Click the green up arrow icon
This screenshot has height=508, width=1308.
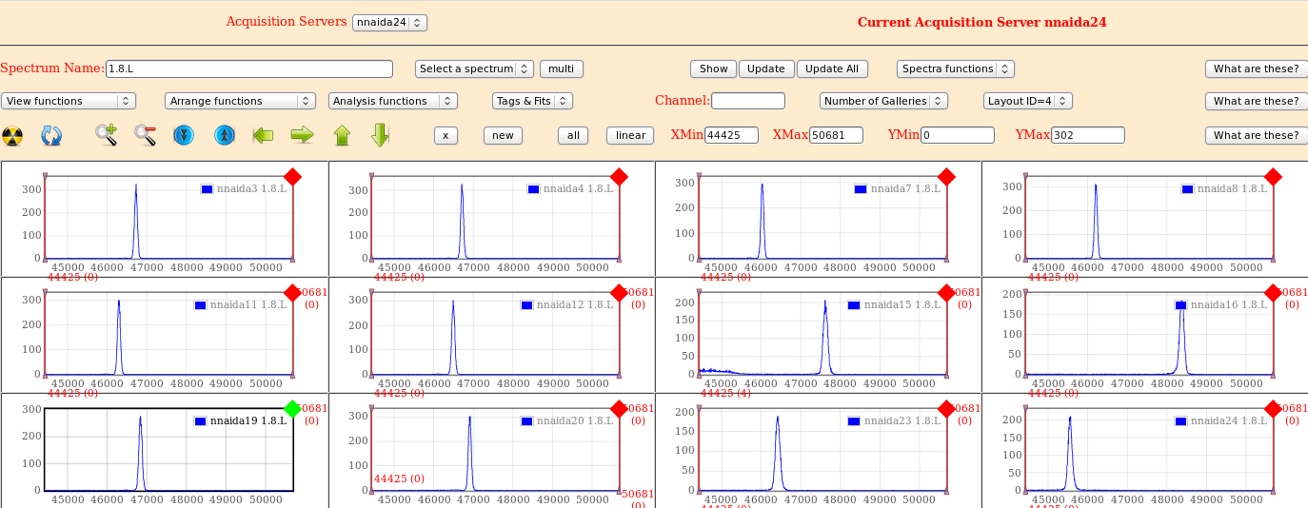pos(342,135)
